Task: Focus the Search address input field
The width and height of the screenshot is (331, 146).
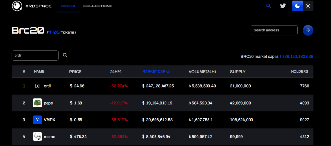Action: pyautogui.click(x=274, y=30)
